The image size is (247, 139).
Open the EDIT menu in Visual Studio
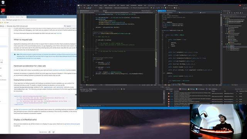85,5
